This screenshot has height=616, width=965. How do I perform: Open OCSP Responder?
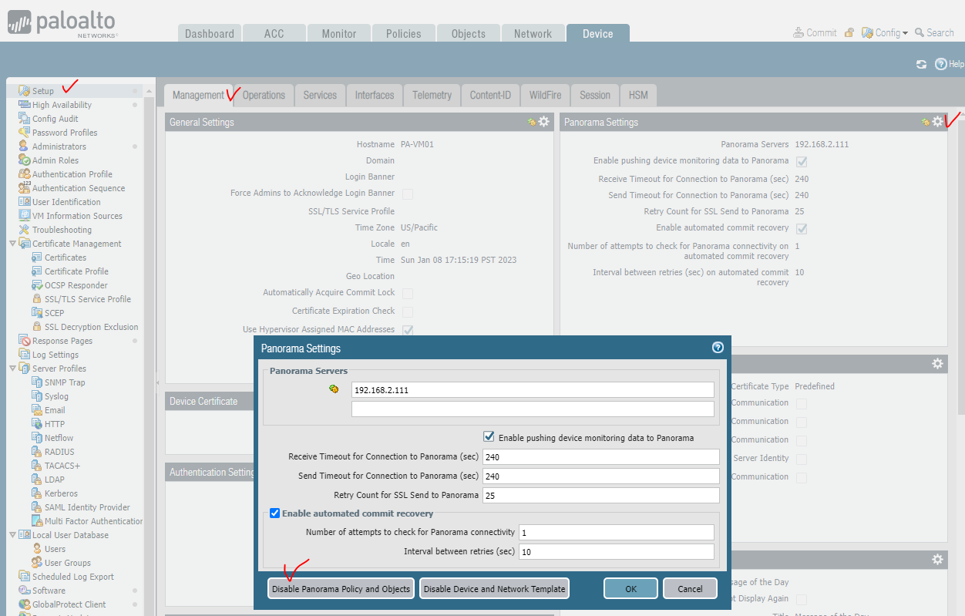click(x=76, y=285)
